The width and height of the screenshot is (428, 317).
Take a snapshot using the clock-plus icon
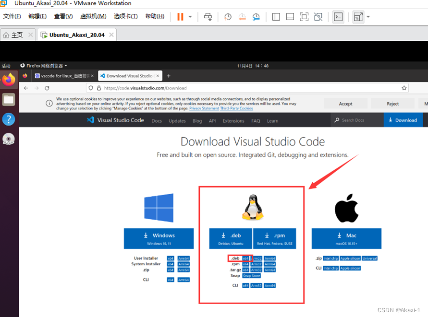pyautogui.click(x=228, y=17)
